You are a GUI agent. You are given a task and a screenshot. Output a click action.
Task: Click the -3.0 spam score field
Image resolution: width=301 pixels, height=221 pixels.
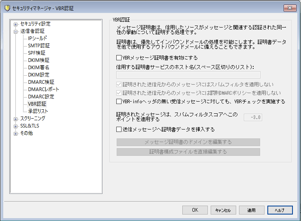(x=253, y=117)
